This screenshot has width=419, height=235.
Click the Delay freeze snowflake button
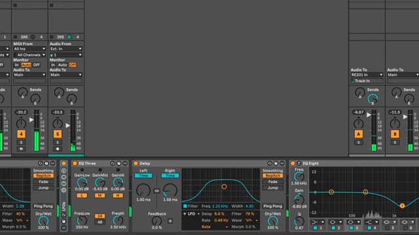(170, 221)
